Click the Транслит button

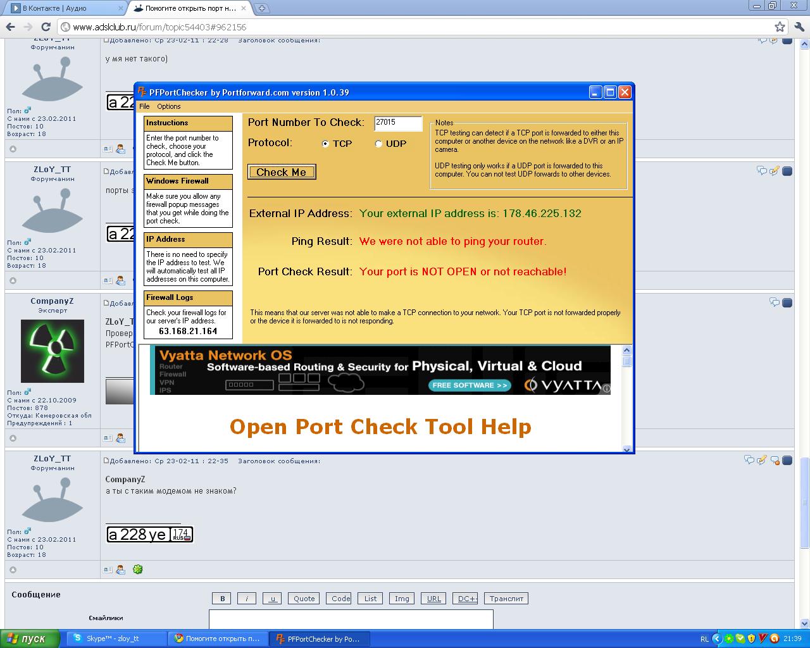[506, 598]
